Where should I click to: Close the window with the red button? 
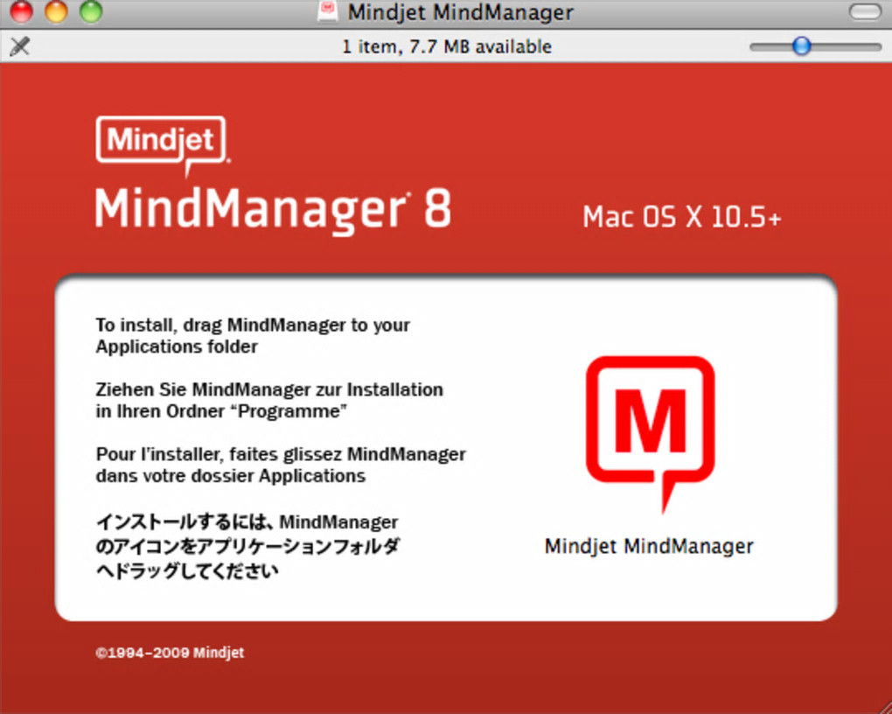point(22,12)
